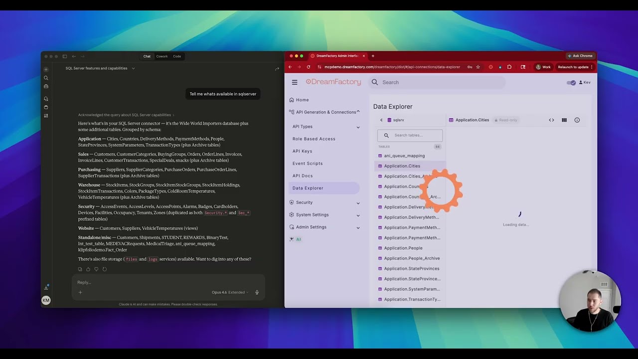Go back from the sqlsrv table list
This screenshot has height=359, width=638.
point(381,120)
